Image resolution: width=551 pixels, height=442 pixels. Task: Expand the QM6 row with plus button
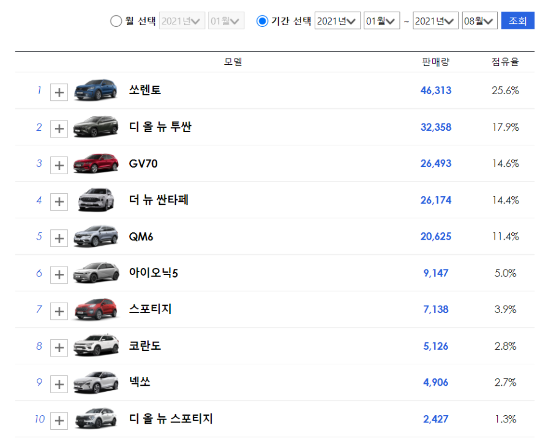click(59, 238)
